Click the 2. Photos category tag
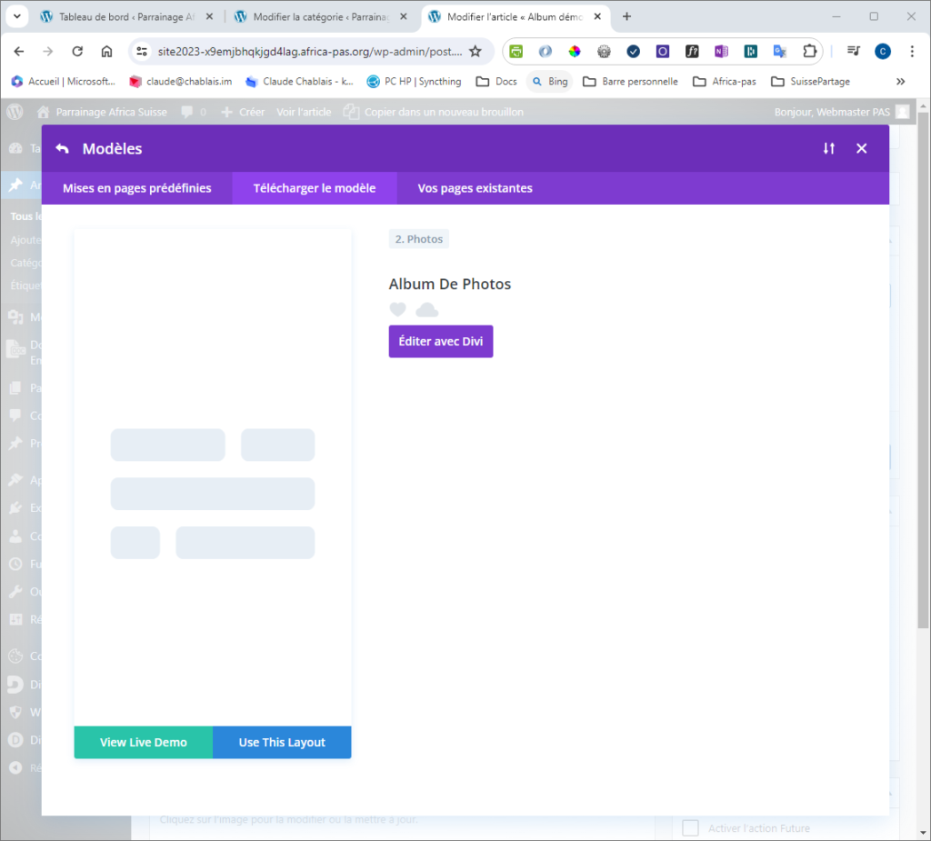The image size is (931, 841). [418, 239]
